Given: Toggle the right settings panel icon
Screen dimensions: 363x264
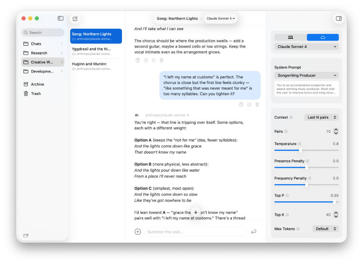Looking at the screenshot, I should click(338, 18).
